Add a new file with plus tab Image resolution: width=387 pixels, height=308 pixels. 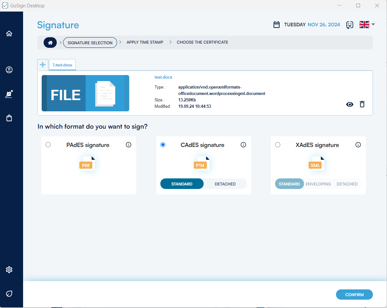43,64
